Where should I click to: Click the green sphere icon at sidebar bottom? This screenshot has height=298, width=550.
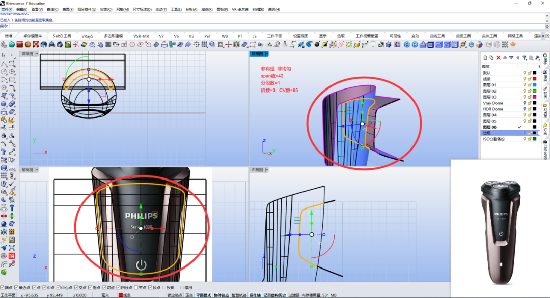[4, 272]
